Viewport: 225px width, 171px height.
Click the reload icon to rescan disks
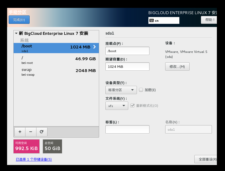[42, 132]
